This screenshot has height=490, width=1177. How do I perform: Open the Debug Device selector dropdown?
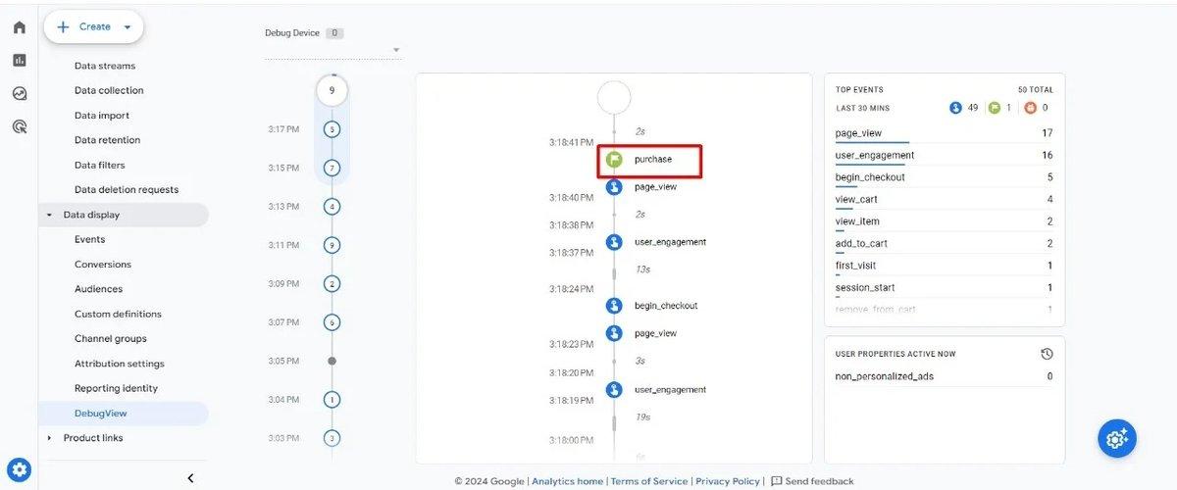396,50
